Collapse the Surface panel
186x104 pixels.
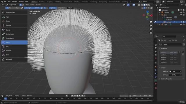tap(160, 68)
